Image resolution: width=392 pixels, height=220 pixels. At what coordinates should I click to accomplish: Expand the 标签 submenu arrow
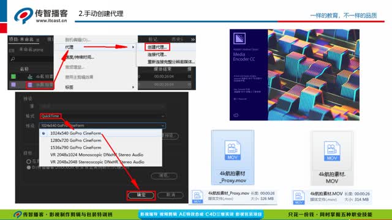pos(133,87)
